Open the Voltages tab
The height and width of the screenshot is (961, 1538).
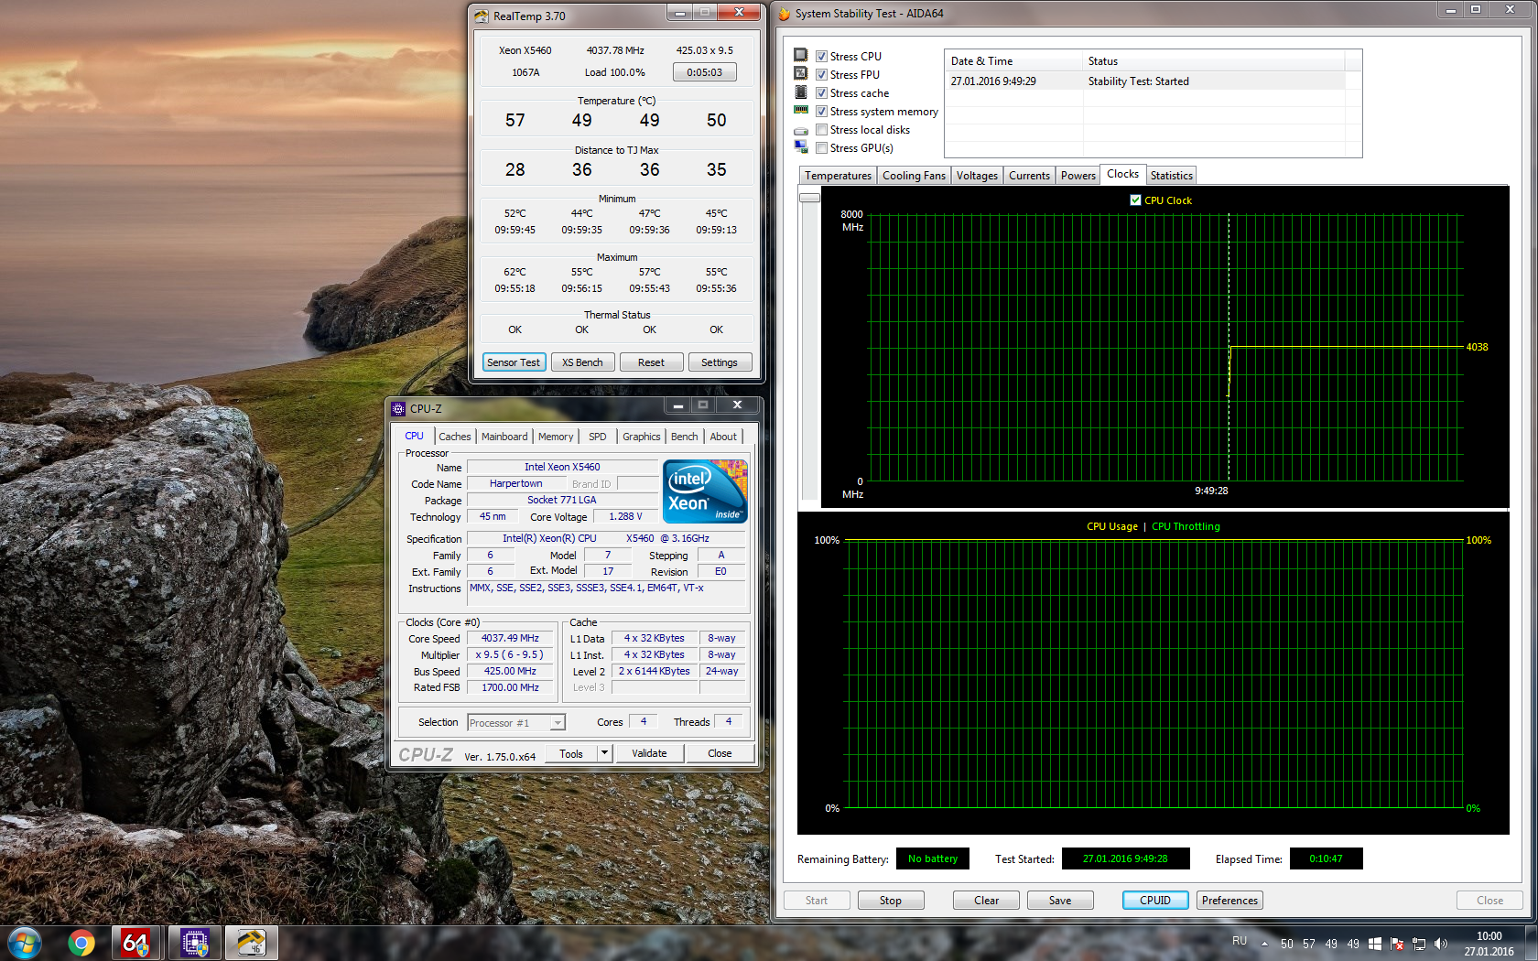click(977, 176)
